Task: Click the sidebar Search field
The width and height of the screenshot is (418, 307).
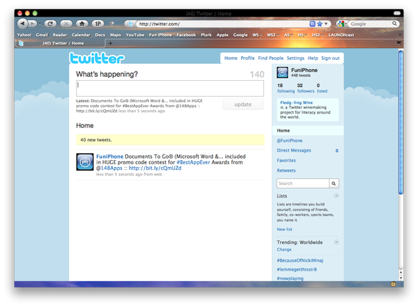Action: [x=303, y=183]
